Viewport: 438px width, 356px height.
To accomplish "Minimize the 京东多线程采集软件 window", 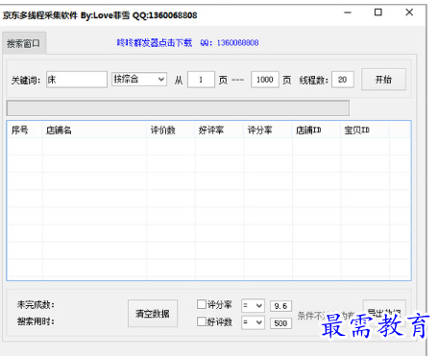I will (x=348, y=12).
